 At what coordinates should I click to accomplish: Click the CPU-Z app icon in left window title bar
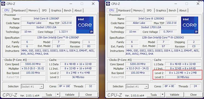(3, 4)
